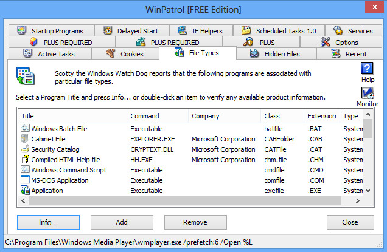Screen dimensions: 387x252
Task: Click the horizontal scrollbar left arrow
Action: point(23,201)
